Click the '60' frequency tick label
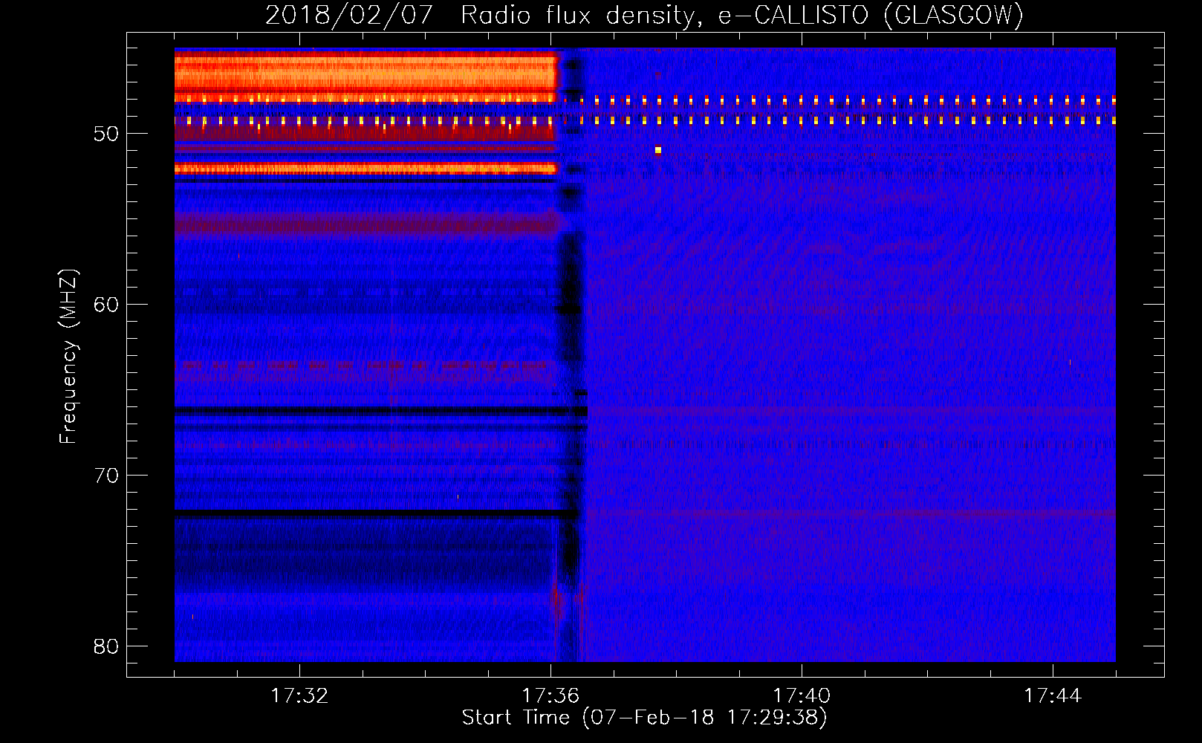The image size is (1202, 743). click(x=106, y=305)
